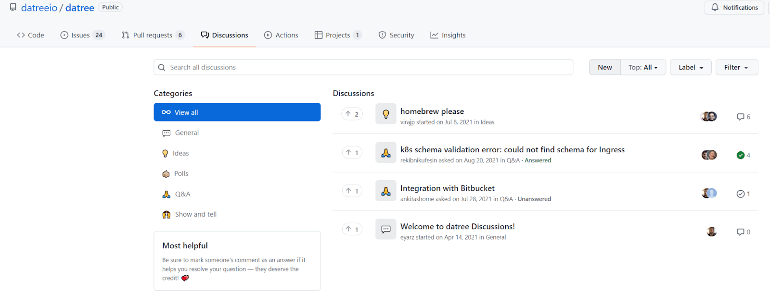770x292 pixels.
Task: Click the green answered checkmark icon
Action: 741,155
